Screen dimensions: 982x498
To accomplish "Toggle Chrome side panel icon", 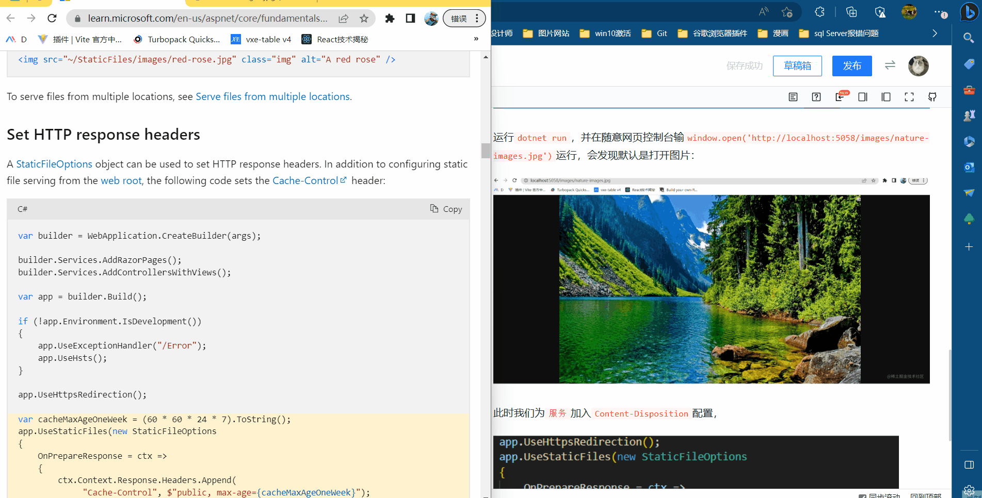I will pos(410,19).
